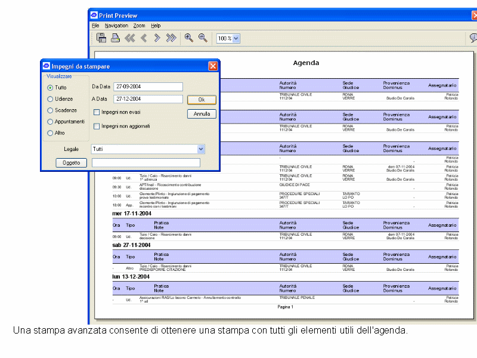Click the PREDISPORRE CITAZIONE note row
Screen dimensions: 477x358
pyautogui.click(x=162, y=270)
